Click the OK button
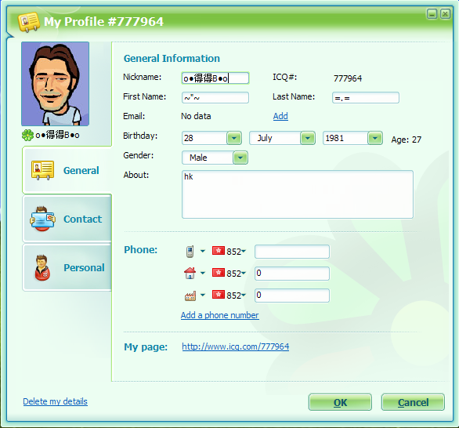 (x=340, y=402)
